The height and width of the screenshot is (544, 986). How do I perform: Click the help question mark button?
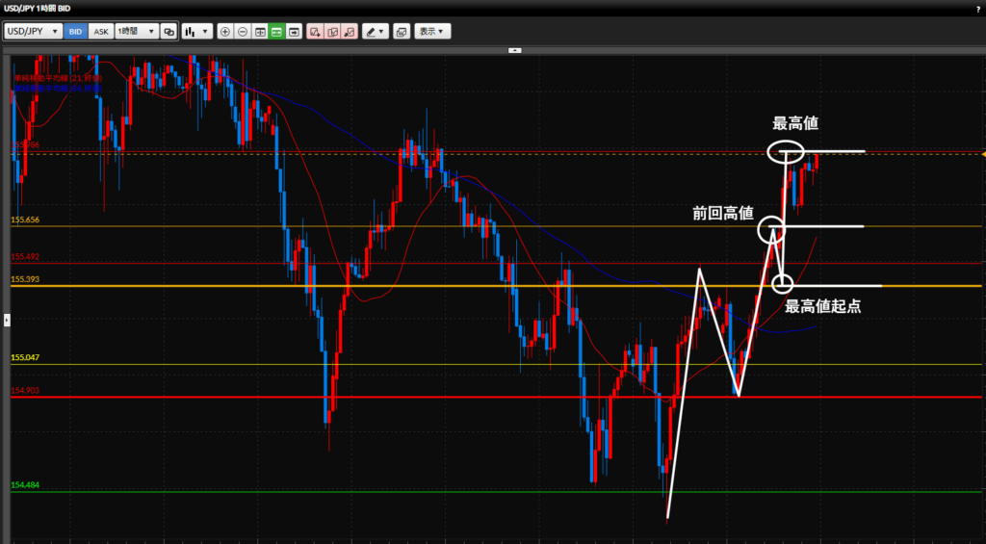tap(977, 9)
